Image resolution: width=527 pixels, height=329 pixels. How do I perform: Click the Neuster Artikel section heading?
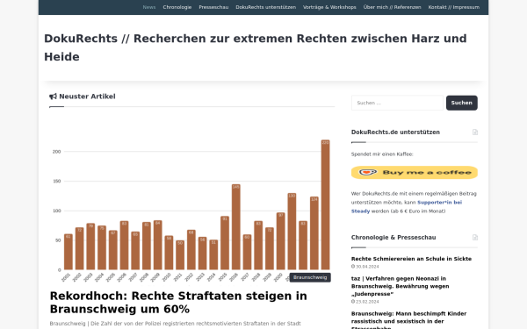[87, 97]
